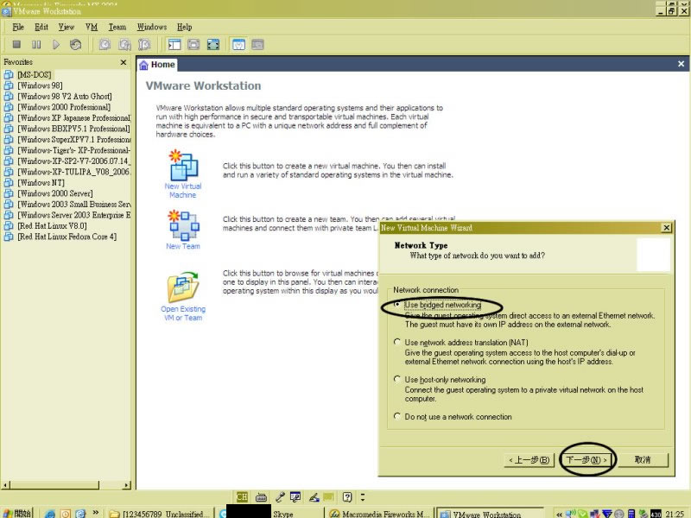Click the Full Screen toolbar icon
691x518 pixels.
tap(213, 45)
